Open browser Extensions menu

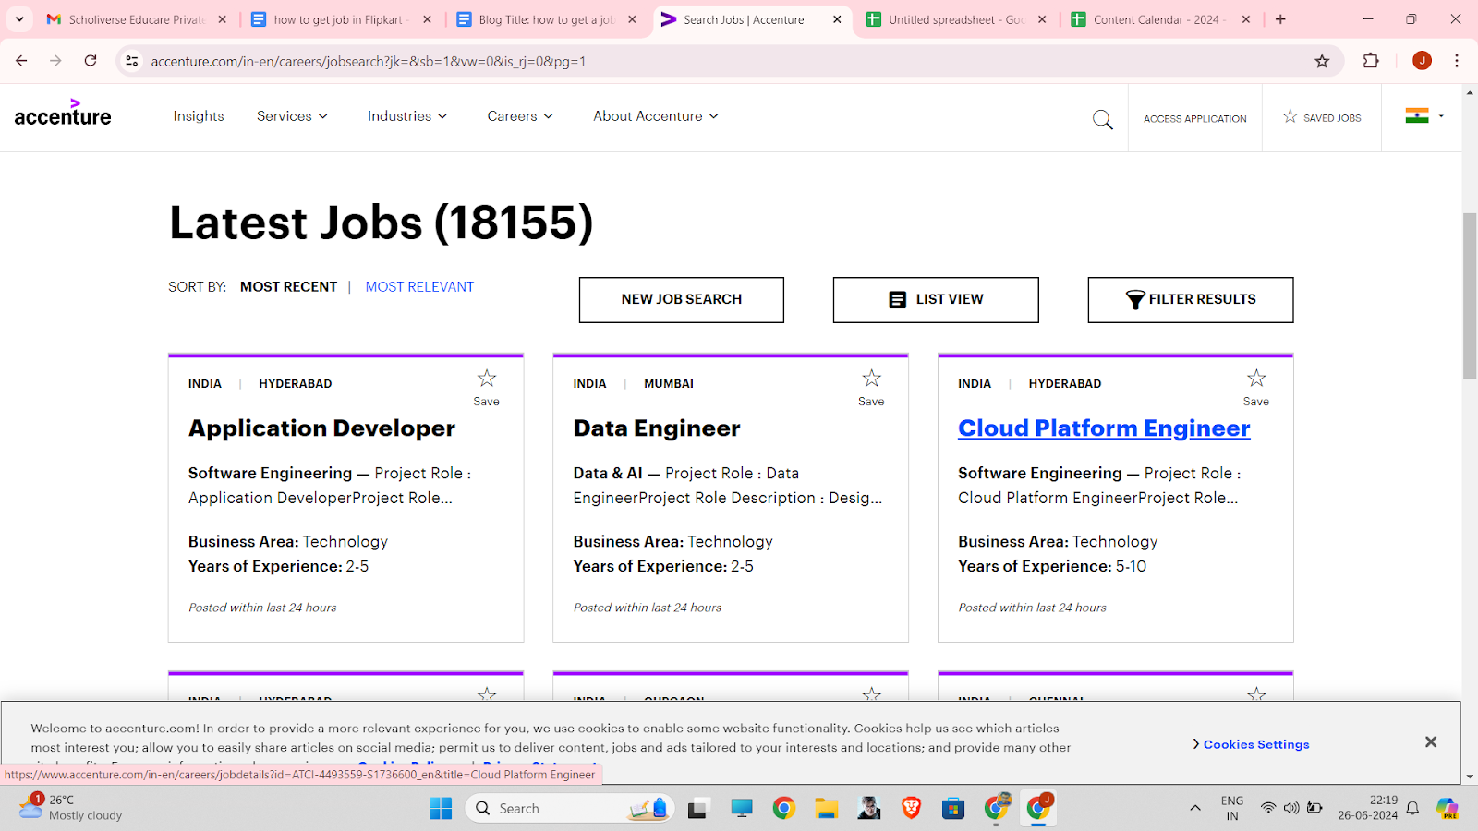(x=1371, y=61)
